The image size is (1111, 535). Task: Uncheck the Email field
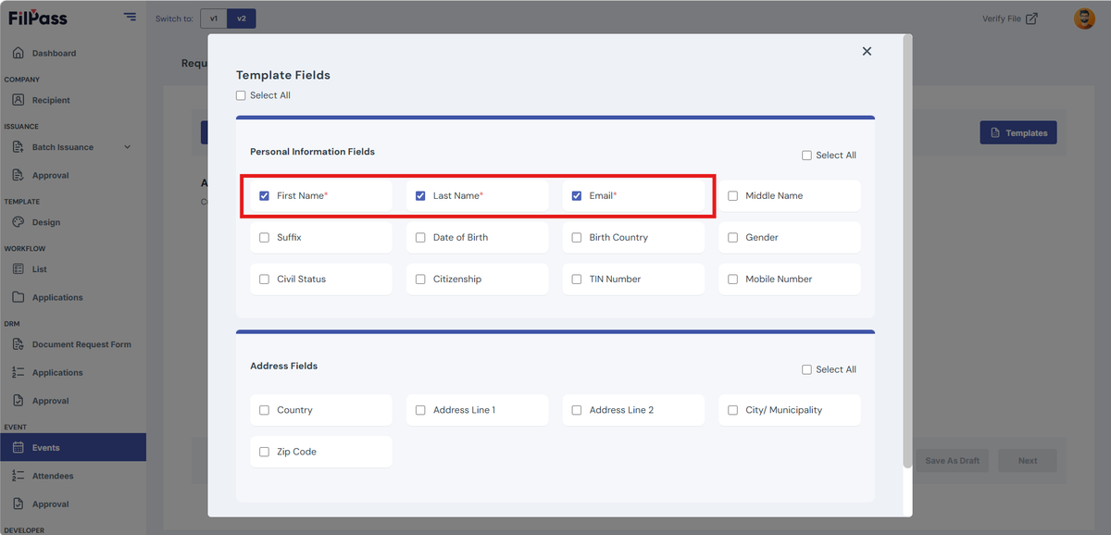point(577,196)
